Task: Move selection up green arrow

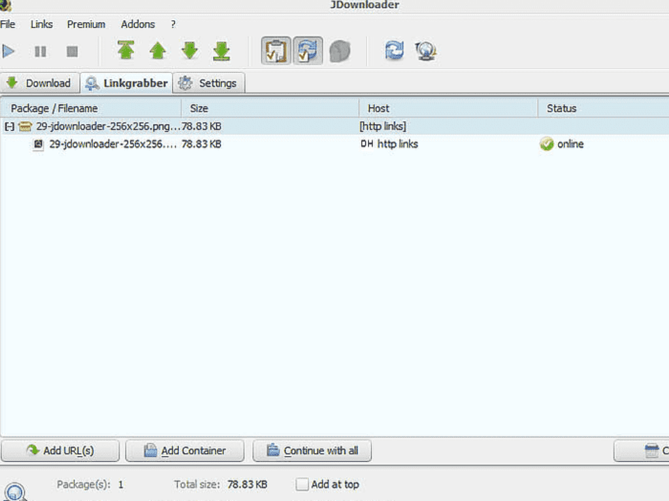Action: [158, 51]
